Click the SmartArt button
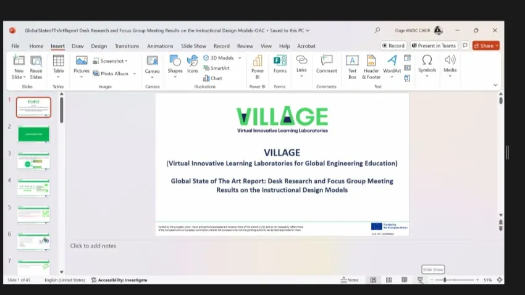 216,69
